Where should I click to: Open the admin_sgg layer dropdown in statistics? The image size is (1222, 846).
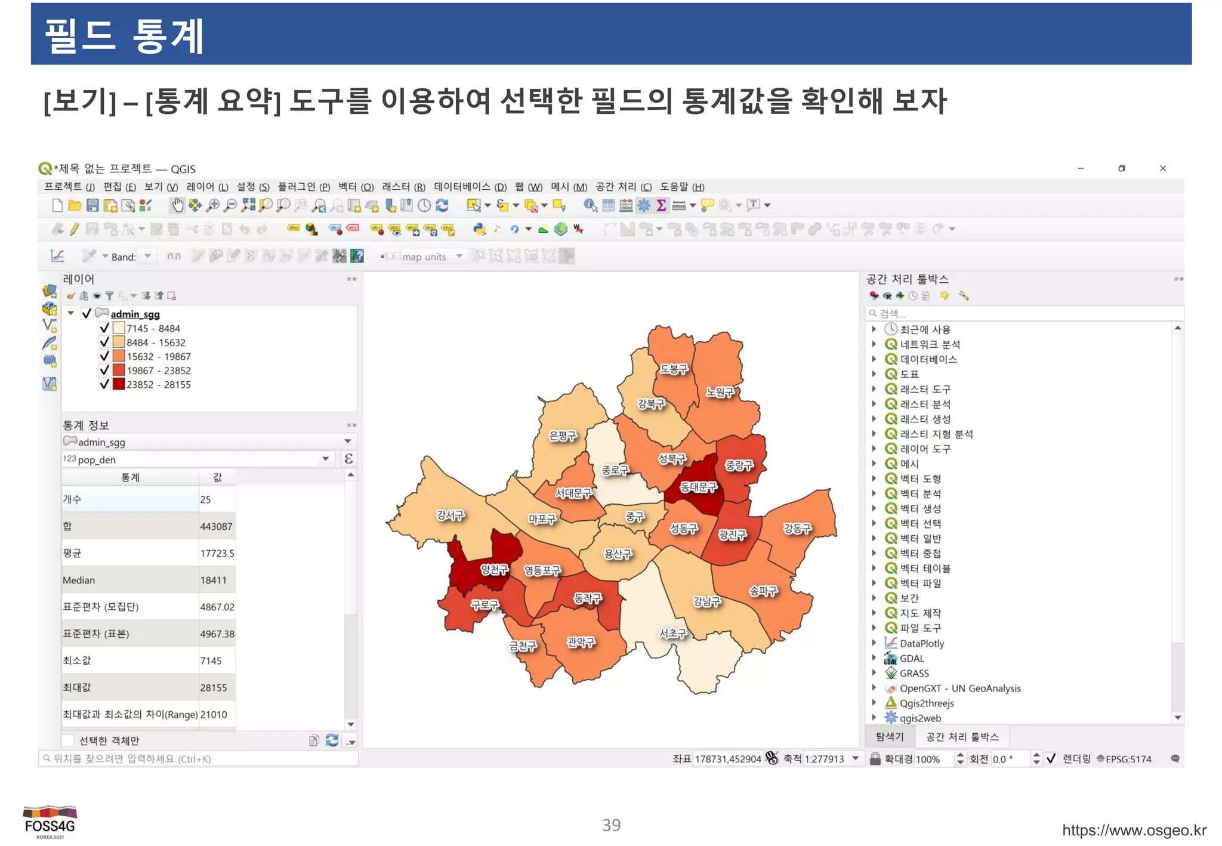coord(209,441)
